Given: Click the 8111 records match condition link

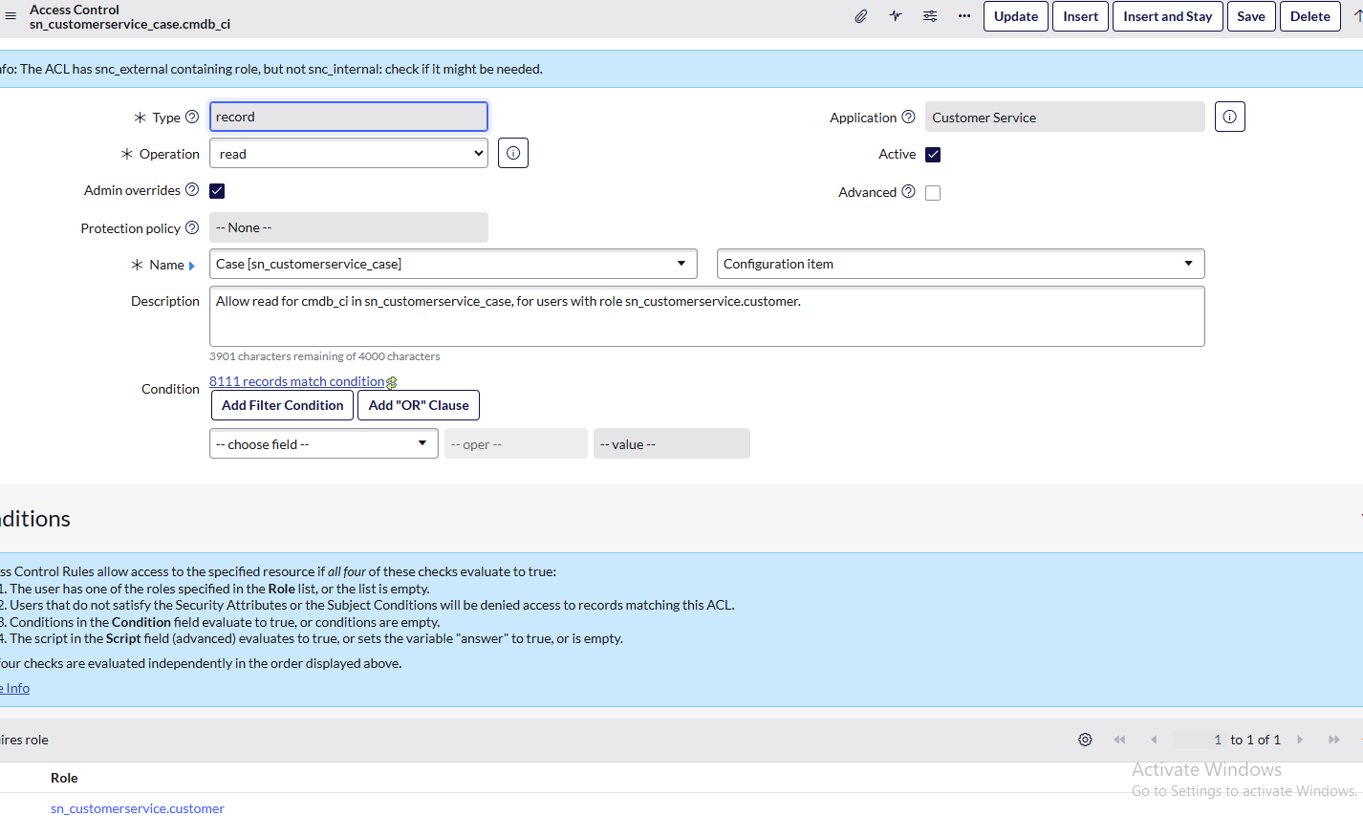Looking at the screenshot, I should click(295, 380).
